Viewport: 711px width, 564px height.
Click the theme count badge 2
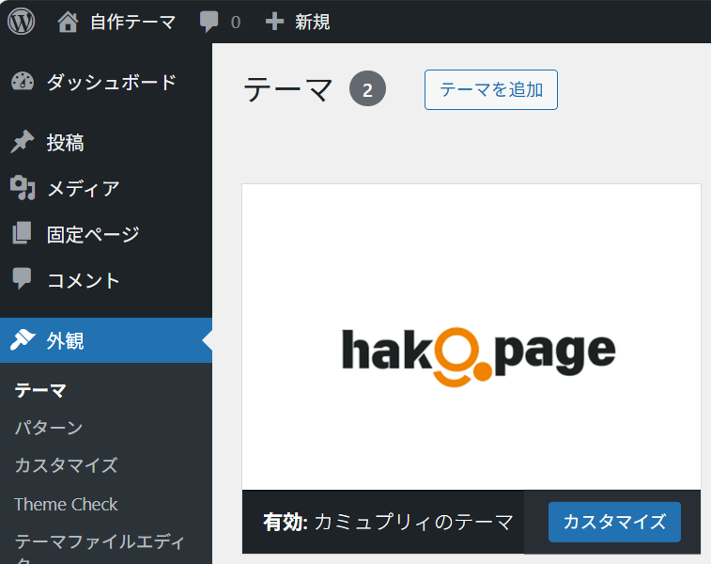click(367, 89)
